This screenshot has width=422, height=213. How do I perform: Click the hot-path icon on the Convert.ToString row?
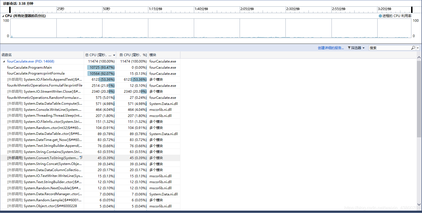pyautogui.click(x=81, y=158)
